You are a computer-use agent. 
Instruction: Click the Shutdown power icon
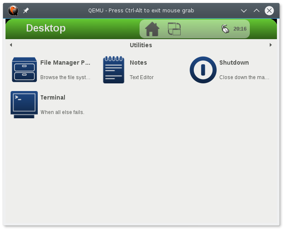coord(203,70)
